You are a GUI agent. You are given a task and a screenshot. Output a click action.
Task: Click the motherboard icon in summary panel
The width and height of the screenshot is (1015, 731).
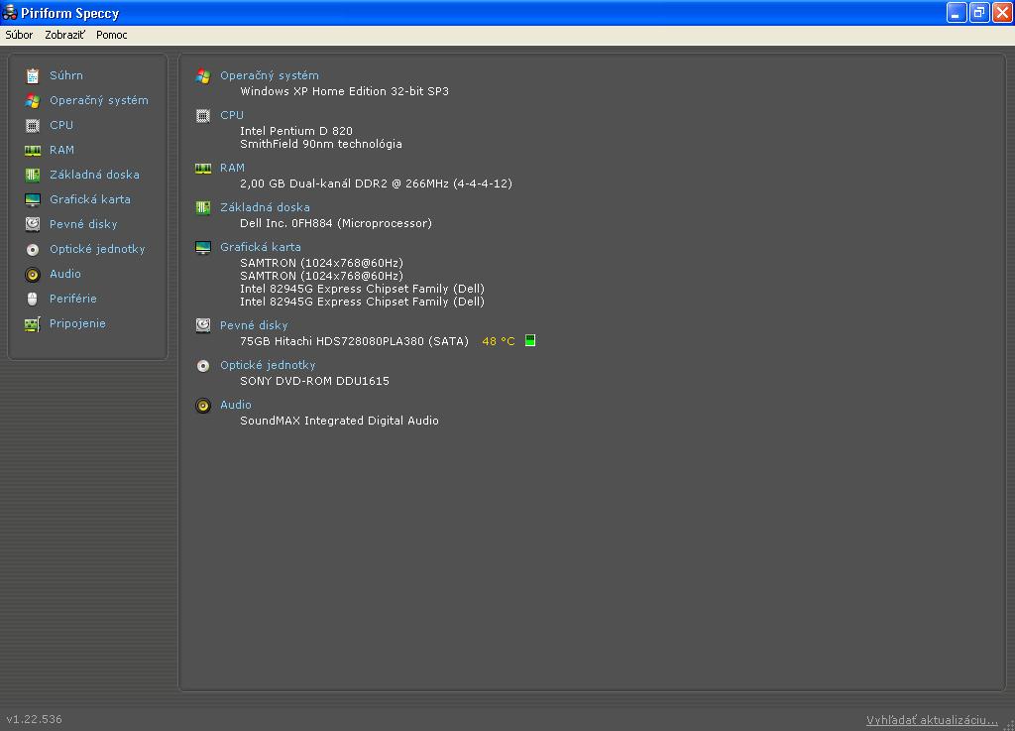[x=203, y=208]
